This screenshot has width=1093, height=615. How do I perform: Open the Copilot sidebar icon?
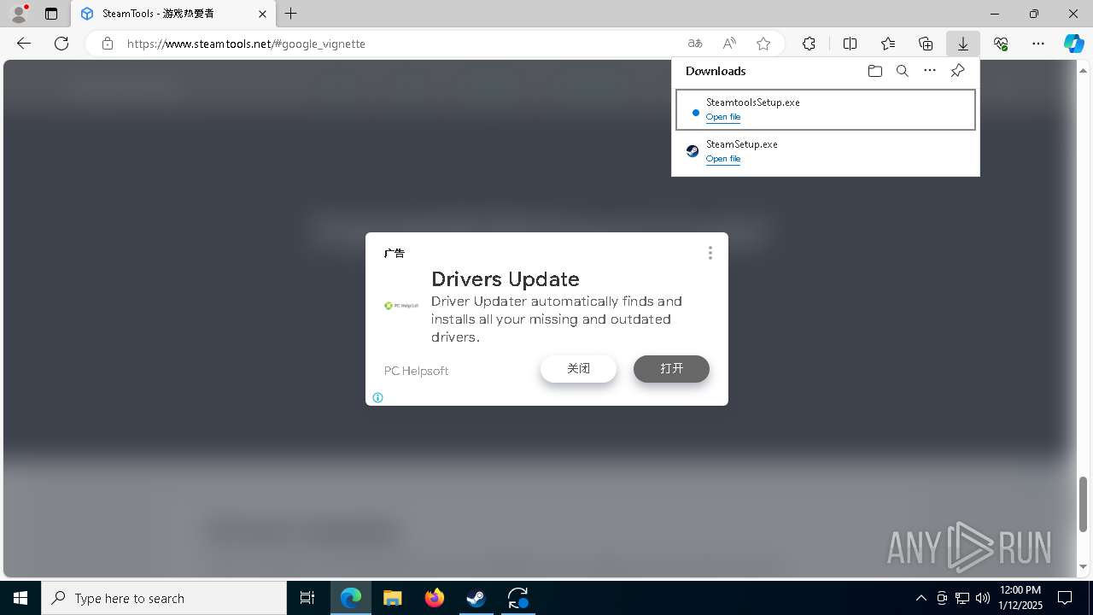[x=1073, y=44]
